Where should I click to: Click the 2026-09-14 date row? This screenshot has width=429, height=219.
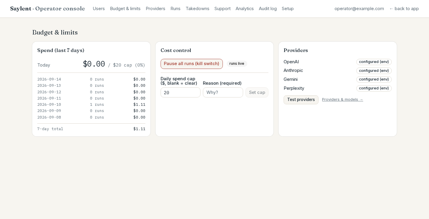91,79
